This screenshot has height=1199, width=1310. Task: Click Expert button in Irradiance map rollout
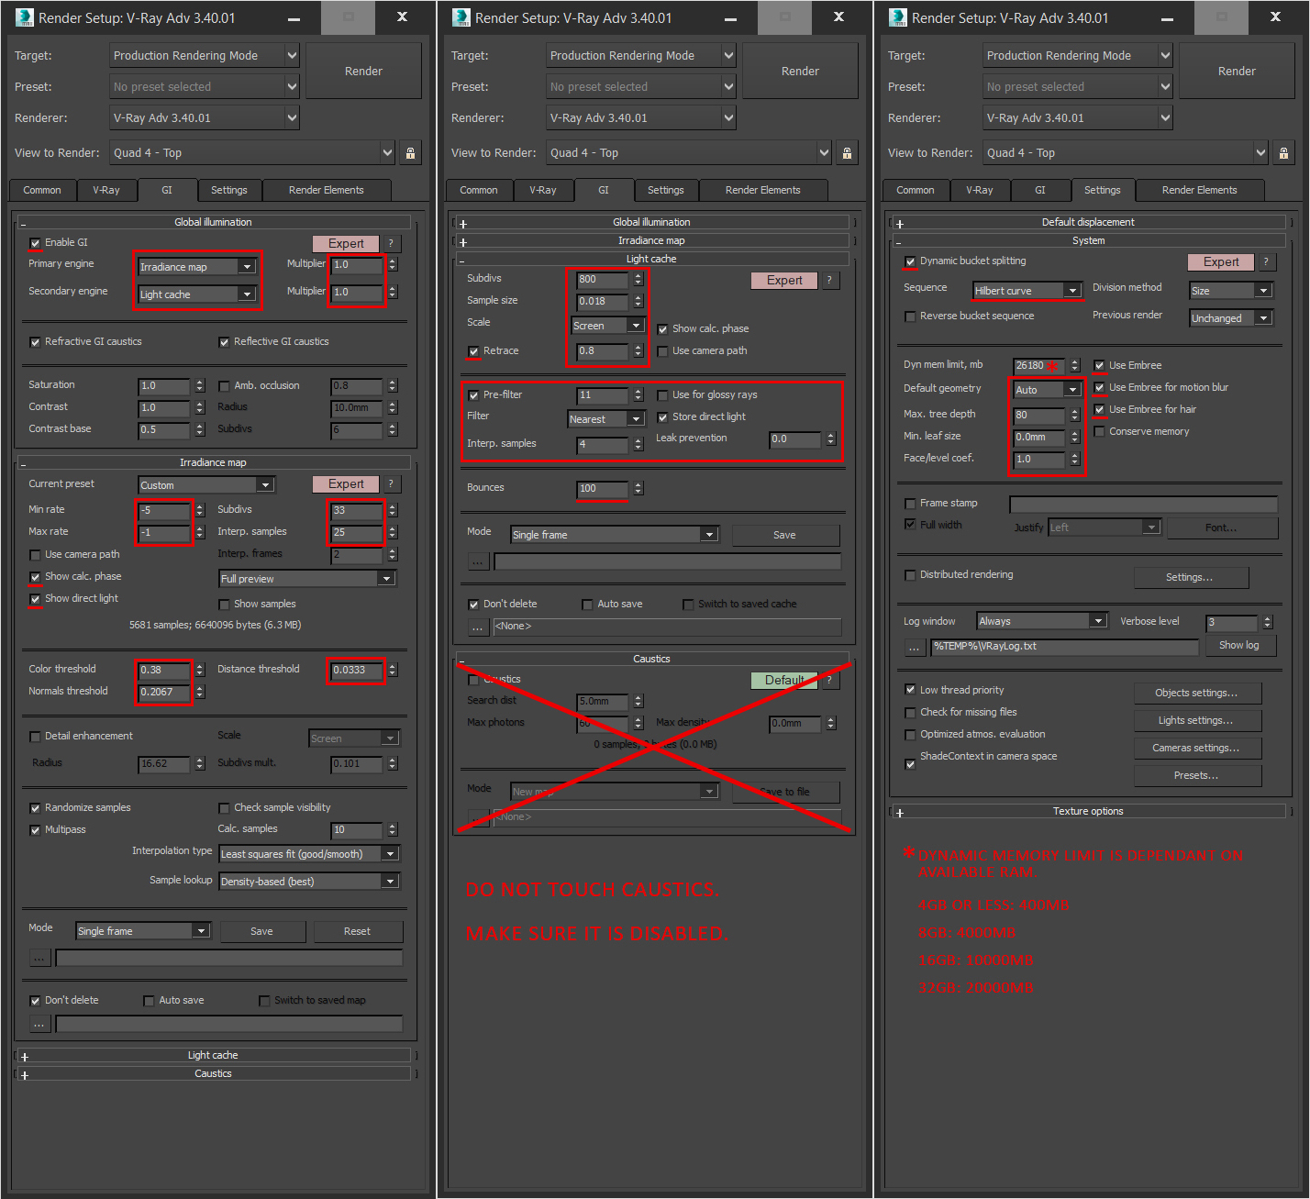[346, 483]
